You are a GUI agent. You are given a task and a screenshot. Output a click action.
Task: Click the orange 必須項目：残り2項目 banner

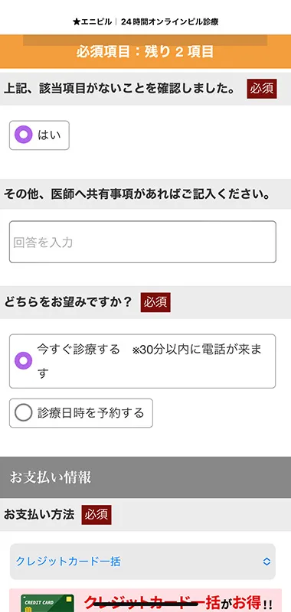[x=145, y=51]
